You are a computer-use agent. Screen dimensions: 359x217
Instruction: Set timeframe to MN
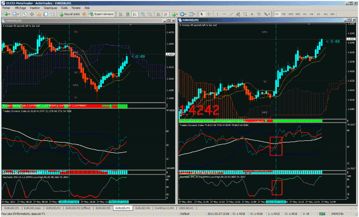click(332, 14)
